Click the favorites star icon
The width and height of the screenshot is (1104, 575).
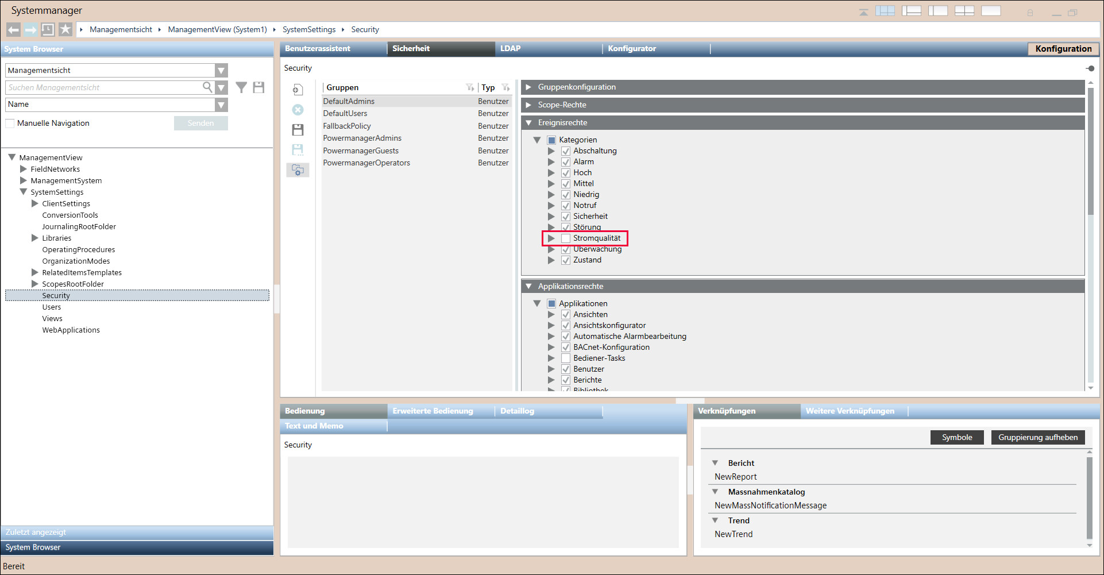(65, 29)
